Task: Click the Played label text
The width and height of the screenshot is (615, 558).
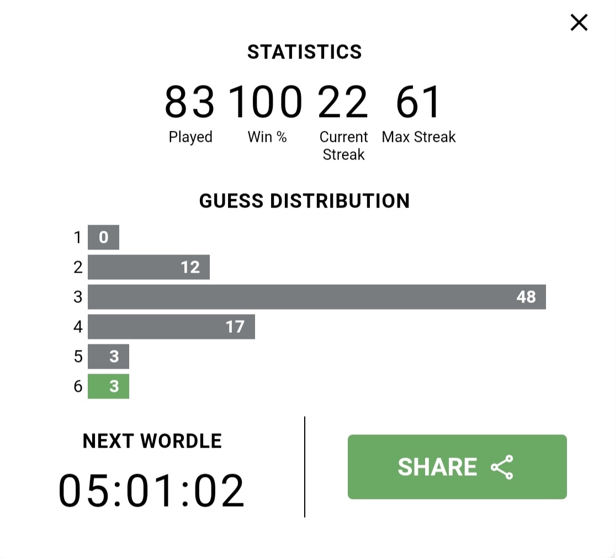Action: coord(190,137)
